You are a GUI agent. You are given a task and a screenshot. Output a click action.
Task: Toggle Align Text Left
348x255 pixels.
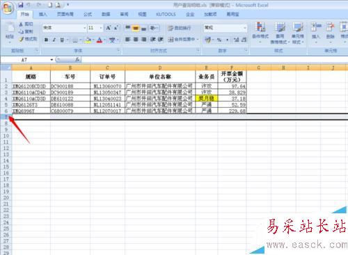click(x=127, y=40)
